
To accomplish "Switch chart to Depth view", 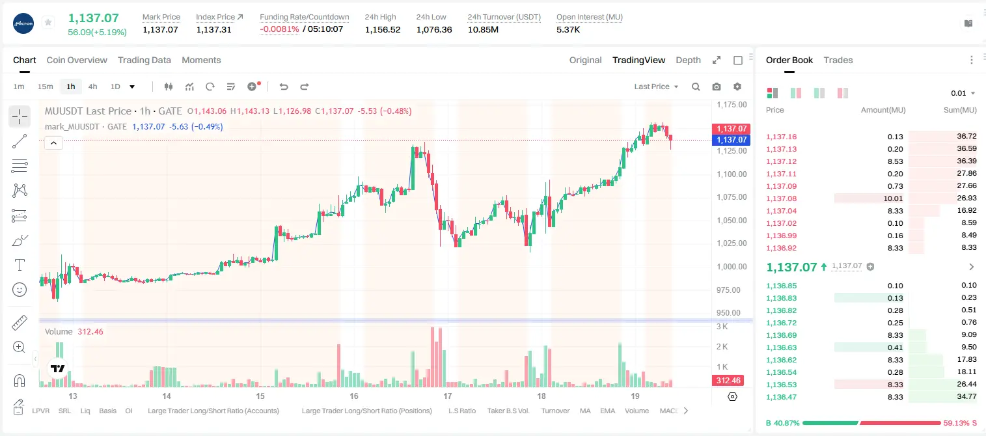I will coord(689,60).
